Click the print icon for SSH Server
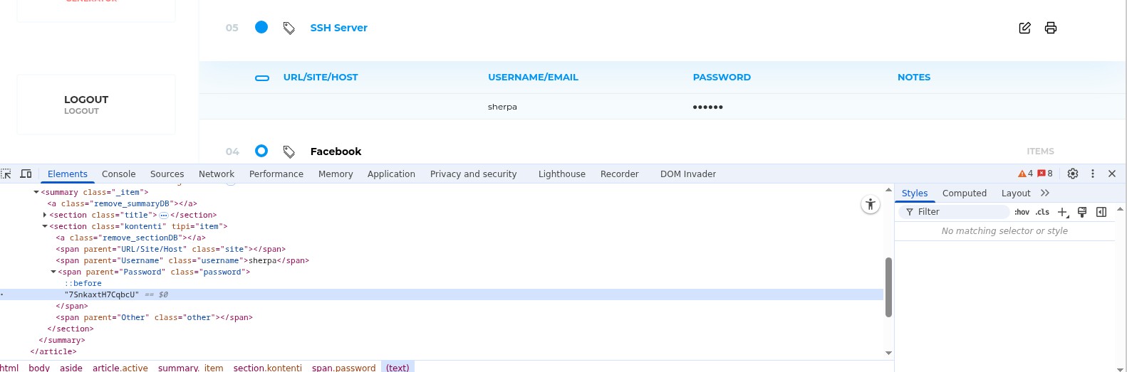 [1050, 28]
